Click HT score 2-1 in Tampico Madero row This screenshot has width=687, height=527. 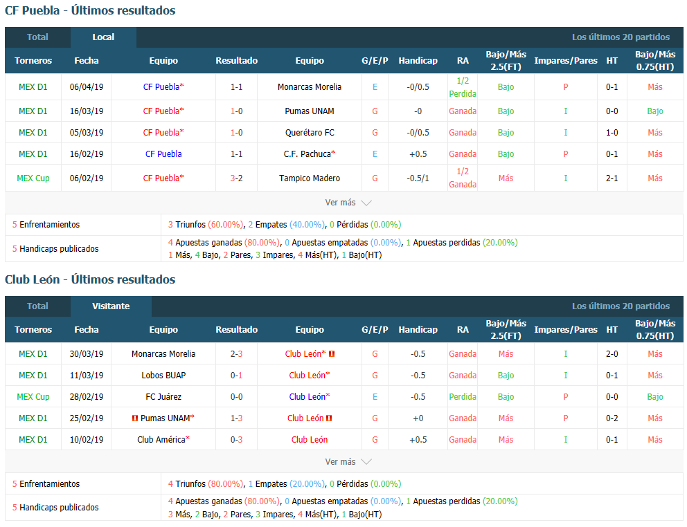[x=612, y=178]
